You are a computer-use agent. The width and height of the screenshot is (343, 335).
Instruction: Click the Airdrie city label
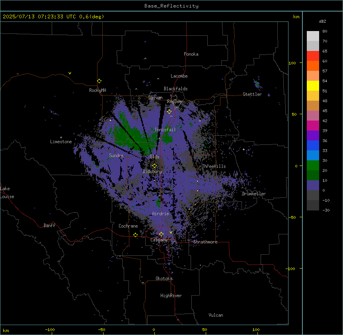pos(161,214)
